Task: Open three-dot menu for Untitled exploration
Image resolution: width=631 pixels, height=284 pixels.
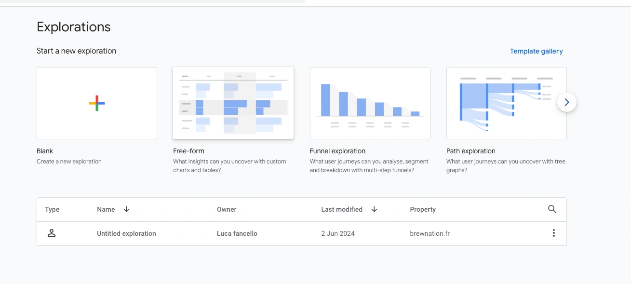Action: [553, 233]
